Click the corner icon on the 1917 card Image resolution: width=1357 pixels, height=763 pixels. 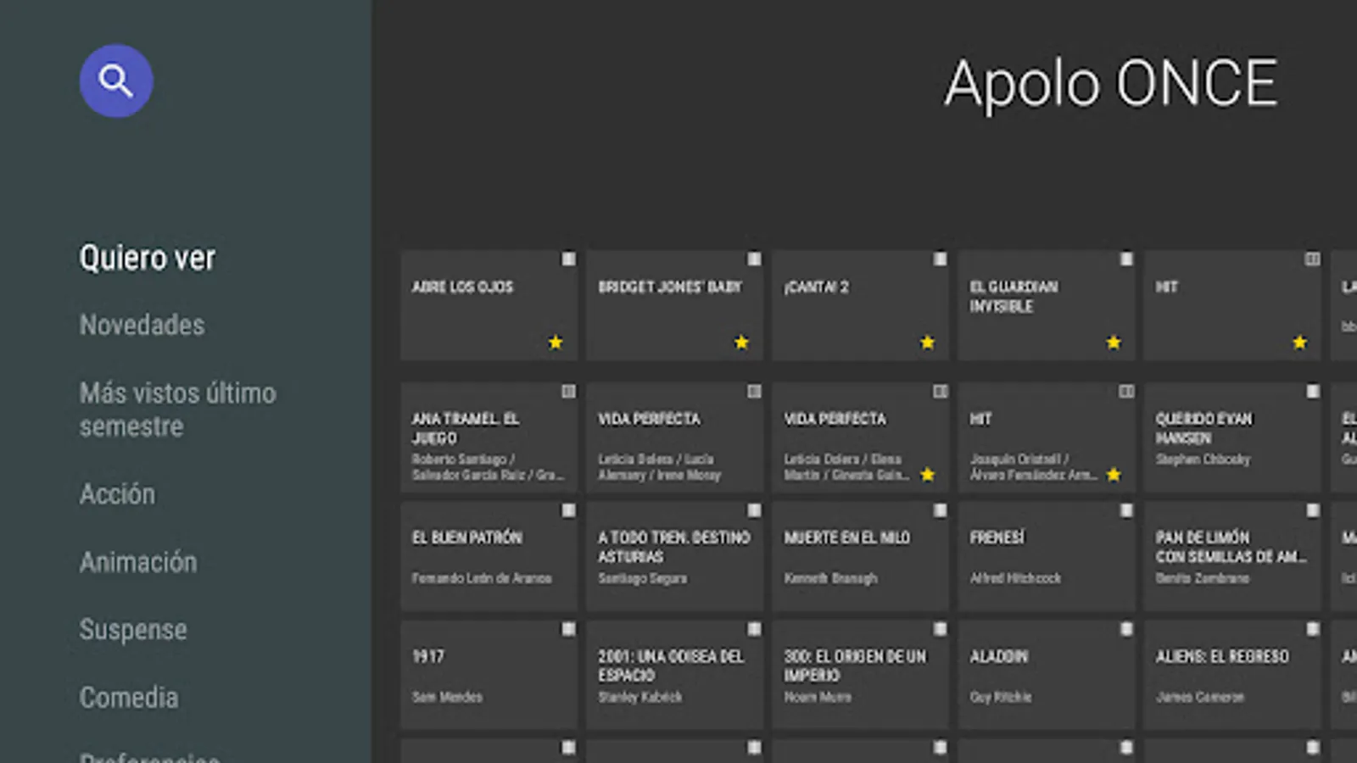(568, 629)
